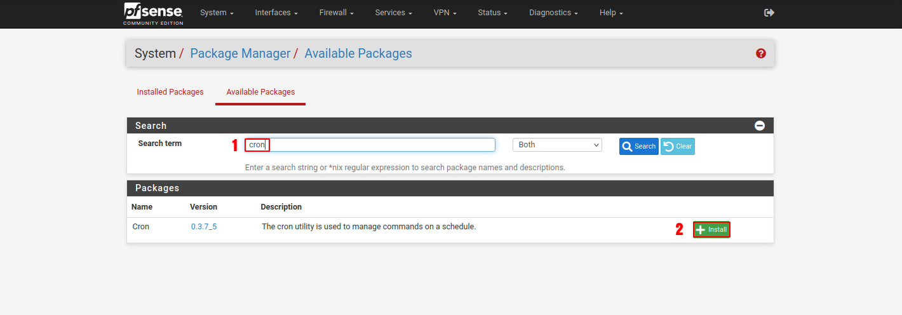Switch to the Installed Packages tab
The image size is (902, 315).
[170, 92]
